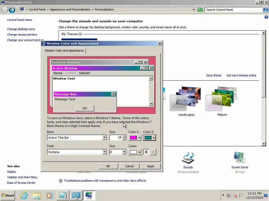Click the themes list scroll-down arrow
Viewport: 269px width, 201px height.
(264, 144)
